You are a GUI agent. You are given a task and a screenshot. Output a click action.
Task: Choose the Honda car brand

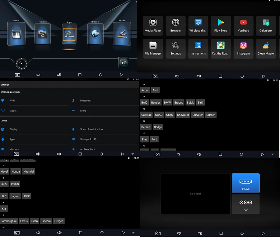tap(16, 172)
